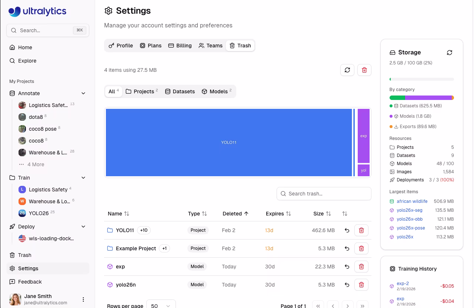The height and width of the screenshot is (308, 474).
Task: Go to last page of results
Action: [363, 306]
